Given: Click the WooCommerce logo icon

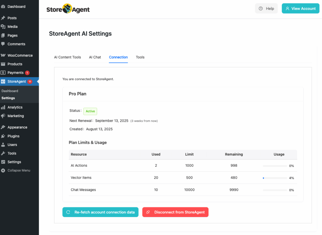Looking at the screenshot, I should tap(3, 55).
